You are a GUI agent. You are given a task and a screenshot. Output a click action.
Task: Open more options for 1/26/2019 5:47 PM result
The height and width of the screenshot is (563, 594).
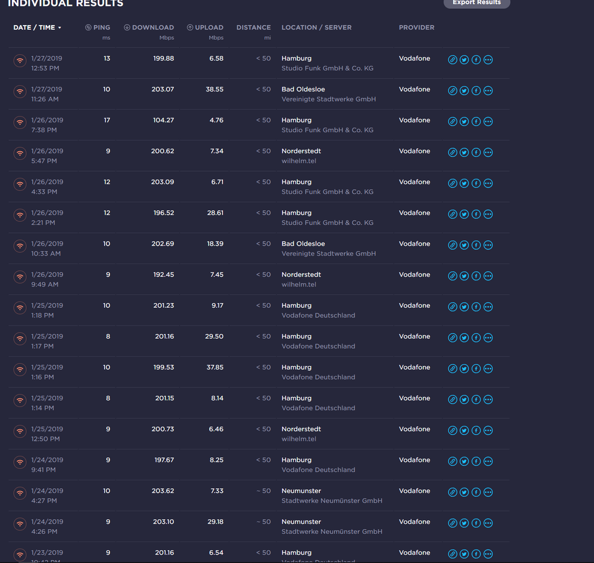pos(488,152)
